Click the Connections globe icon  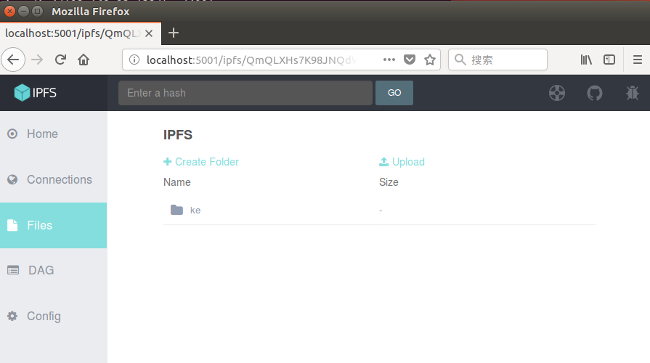pyautogui.click(x=12, y=179)
